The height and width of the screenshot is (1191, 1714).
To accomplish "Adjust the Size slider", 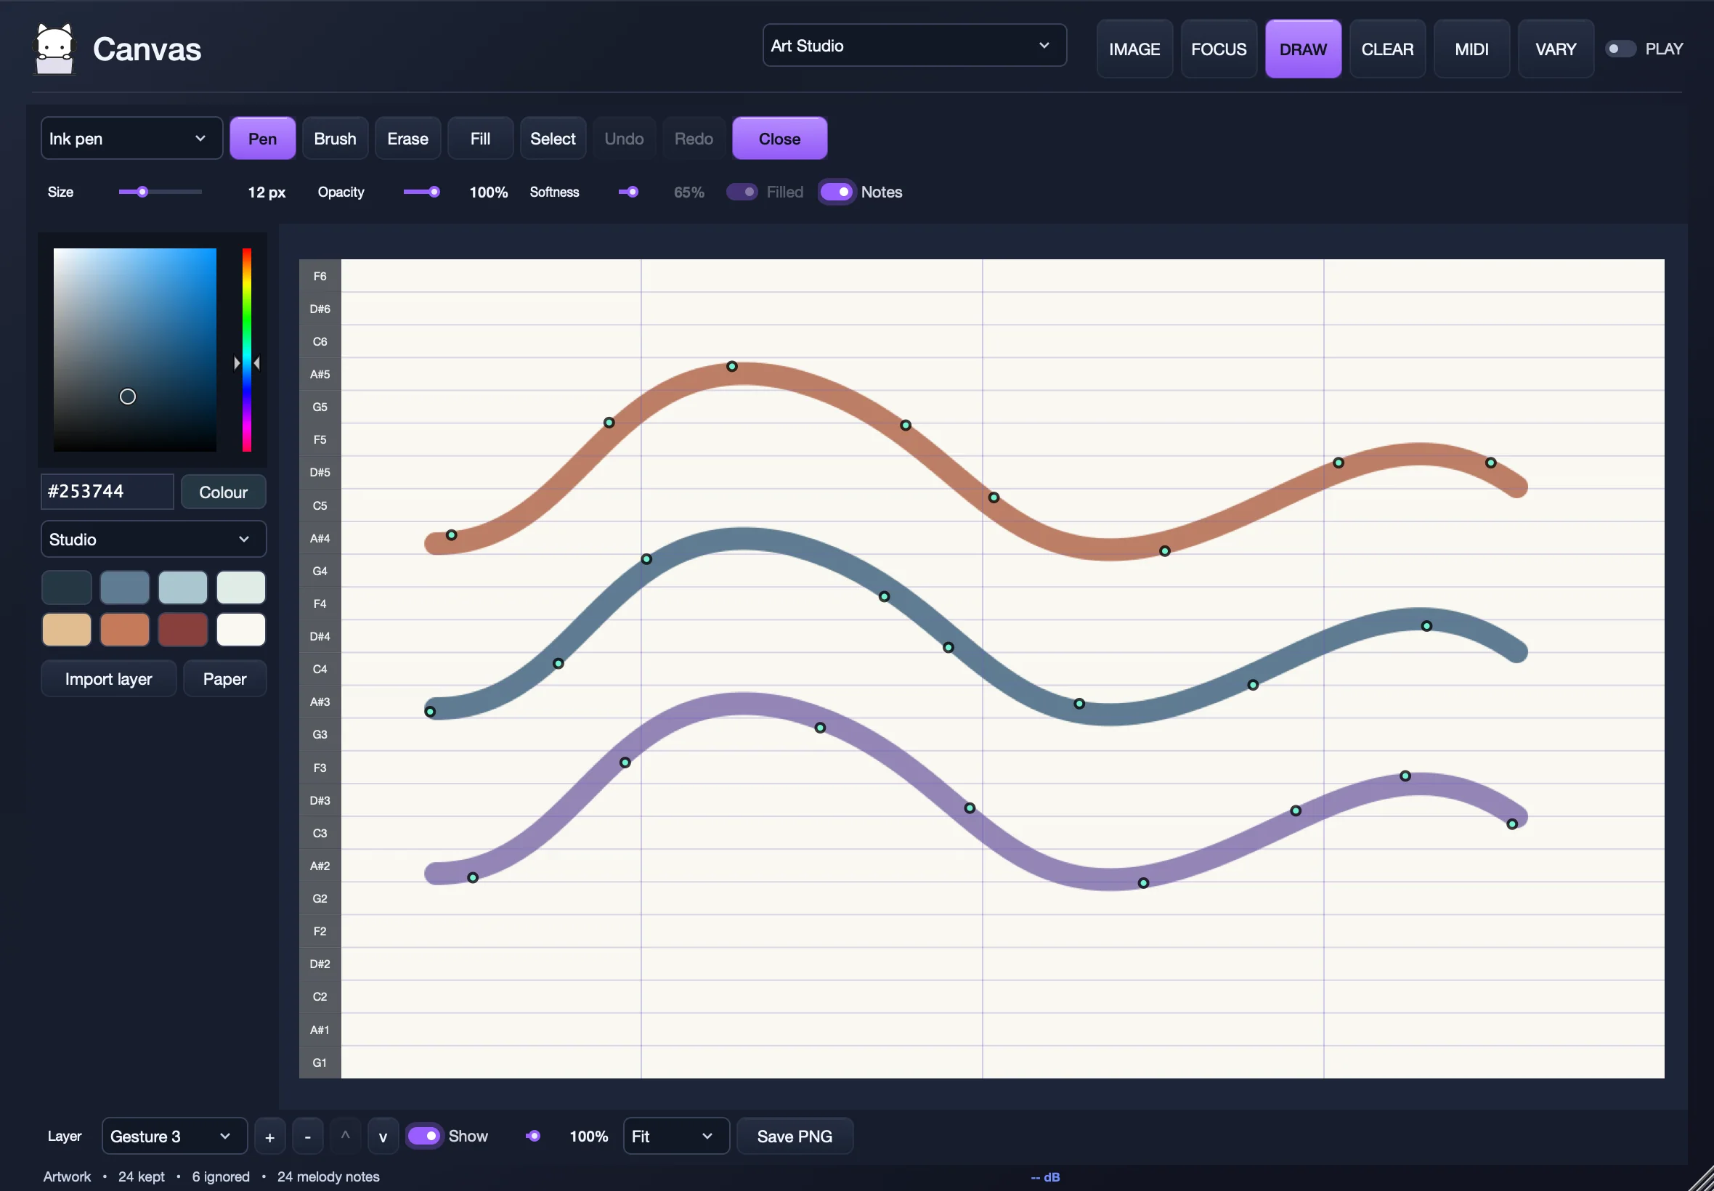I will [x=160, y=192].
